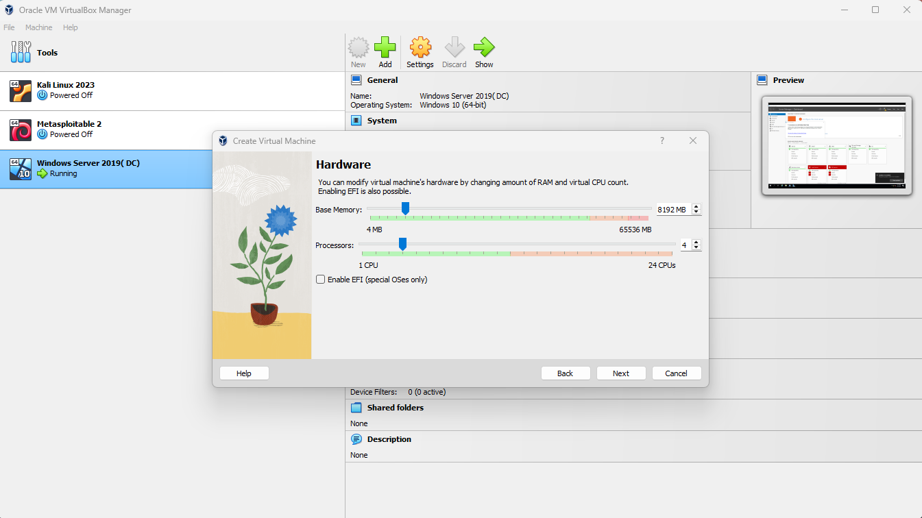Click the Kali Linux 2023 OS icon
This screenshot has height=518, width=922.
tap(21, 90)
